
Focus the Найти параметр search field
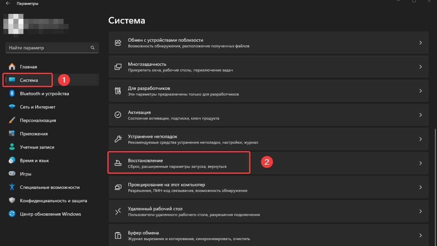click(48, 48)
